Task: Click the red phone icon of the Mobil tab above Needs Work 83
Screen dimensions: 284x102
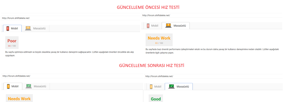Action: [148, 26]
